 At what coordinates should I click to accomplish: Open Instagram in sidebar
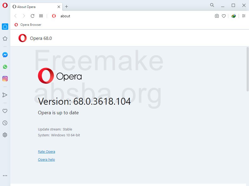click(x=5, y=79)
